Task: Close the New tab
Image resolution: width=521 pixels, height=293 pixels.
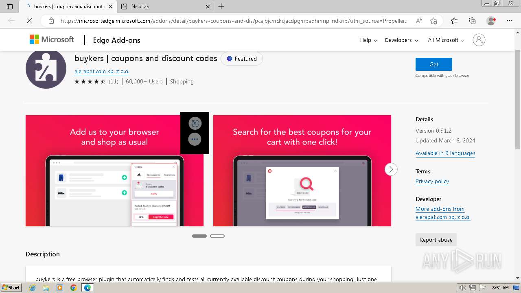Action: [x=208, y=7]
